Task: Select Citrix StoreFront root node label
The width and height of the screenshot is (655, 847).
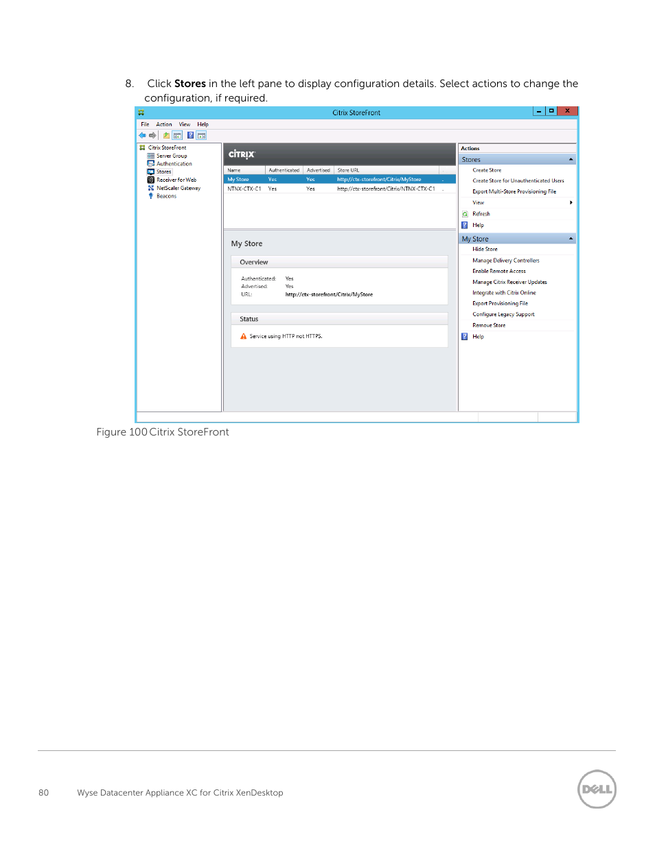Action: [x=168, y=147]
